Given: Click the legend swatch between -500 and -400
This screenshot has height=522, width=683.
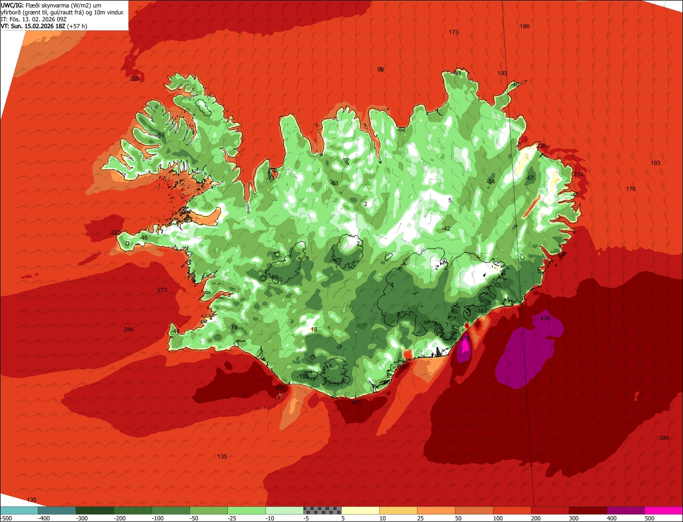Looking at the screenshot, I should 19,510.
